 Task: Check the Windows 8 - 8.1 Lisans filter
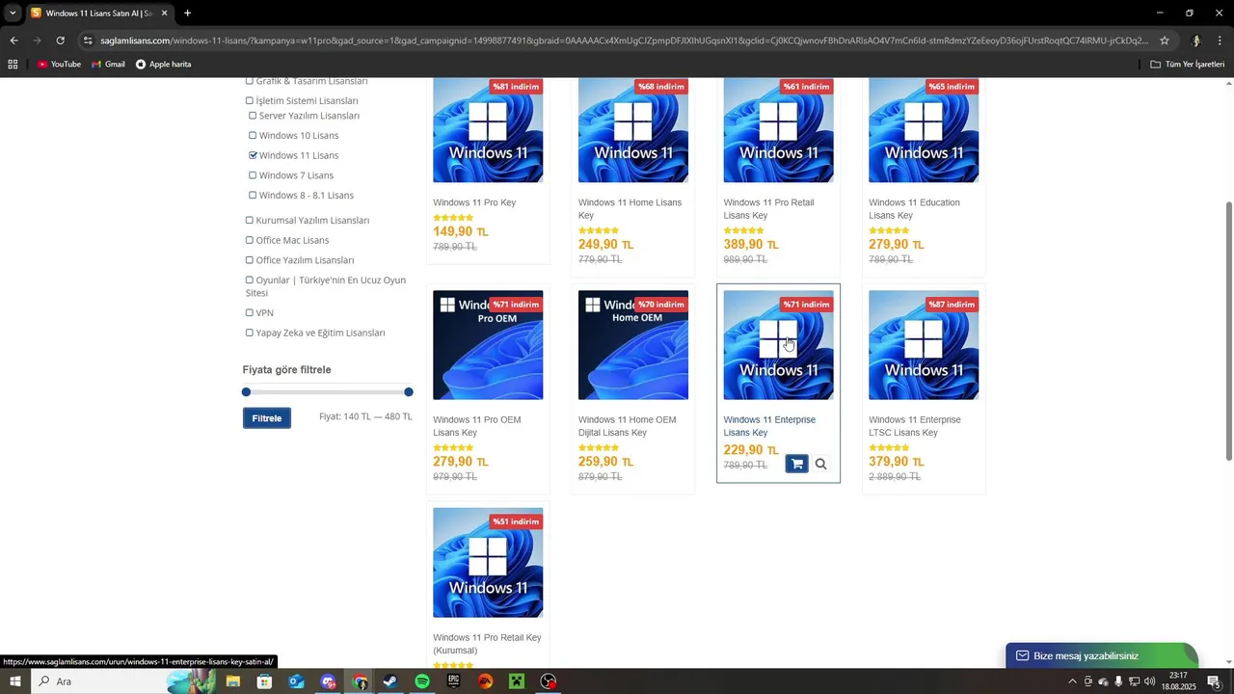click(253, 196)
